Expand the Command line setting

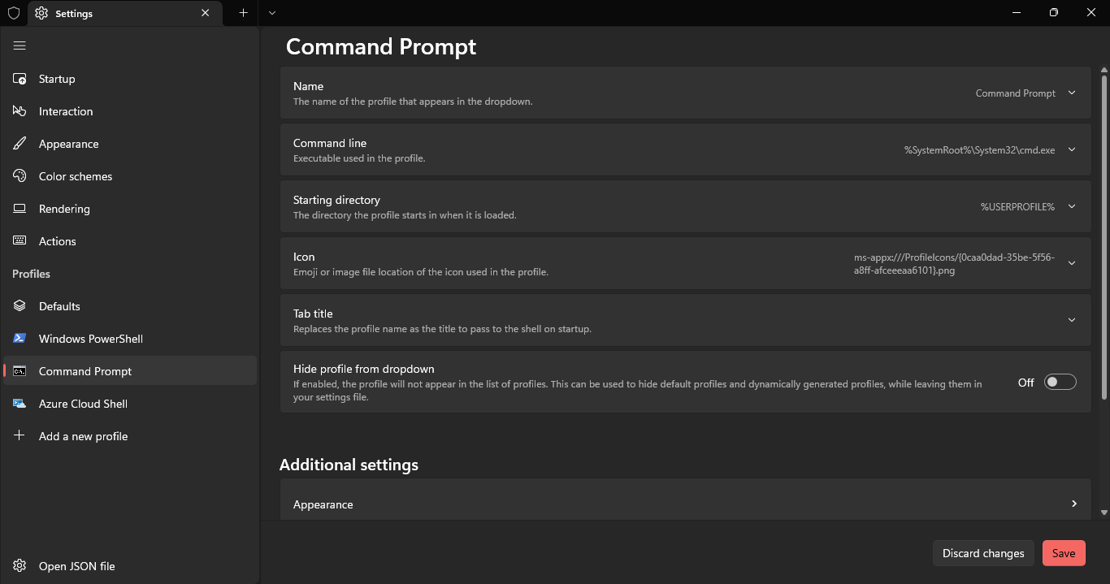1071,149
